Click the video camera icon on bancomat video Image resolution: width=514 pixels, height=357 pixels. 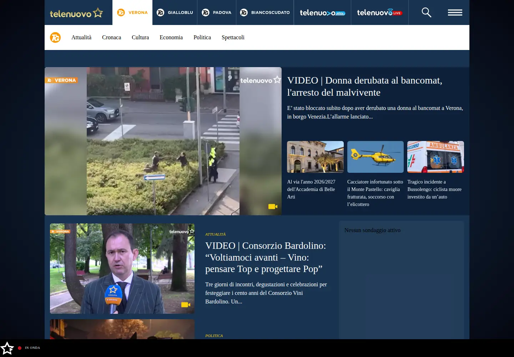point(273,206)
